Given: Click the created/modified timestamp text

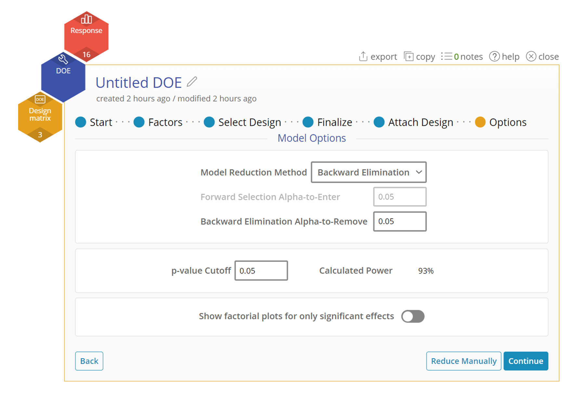Looking at the screenshot, I should pyautogui.click(x=176, y=99).
